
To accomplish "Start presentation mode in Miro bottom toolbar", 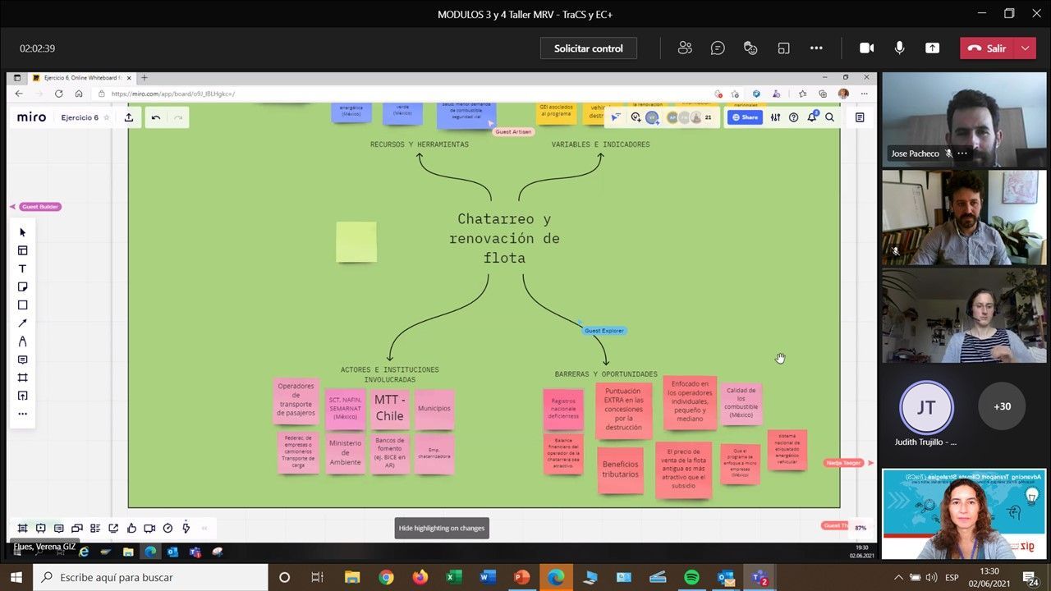I will (x=40, y=528).
